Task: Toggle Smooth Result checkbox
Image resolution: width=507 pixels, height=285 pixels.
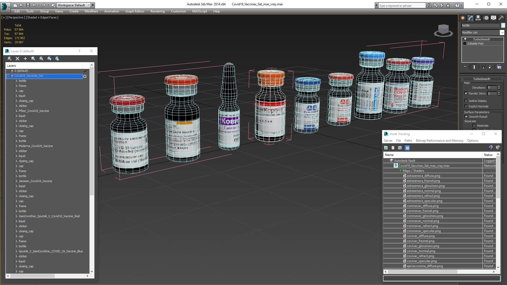Action: click(x=466, y=117)
